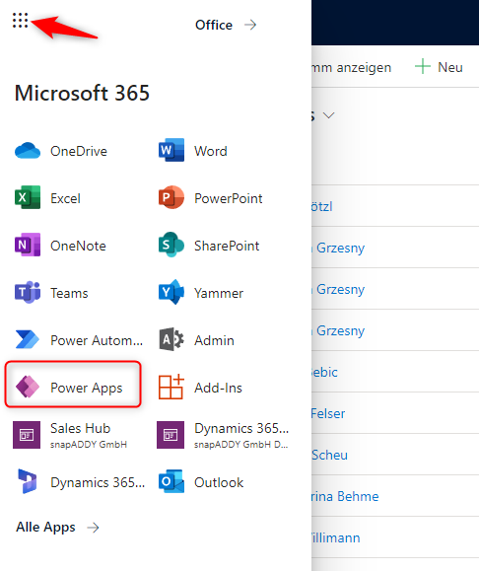The height and width of the screenshot is (571, 479).
Task: Open the Scheu record link
Action: (x=330, y=455)
